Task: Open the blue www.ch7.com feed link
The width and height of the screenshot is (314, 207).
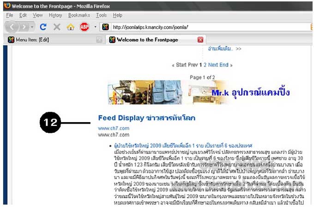Action: [x=114, y=128]
